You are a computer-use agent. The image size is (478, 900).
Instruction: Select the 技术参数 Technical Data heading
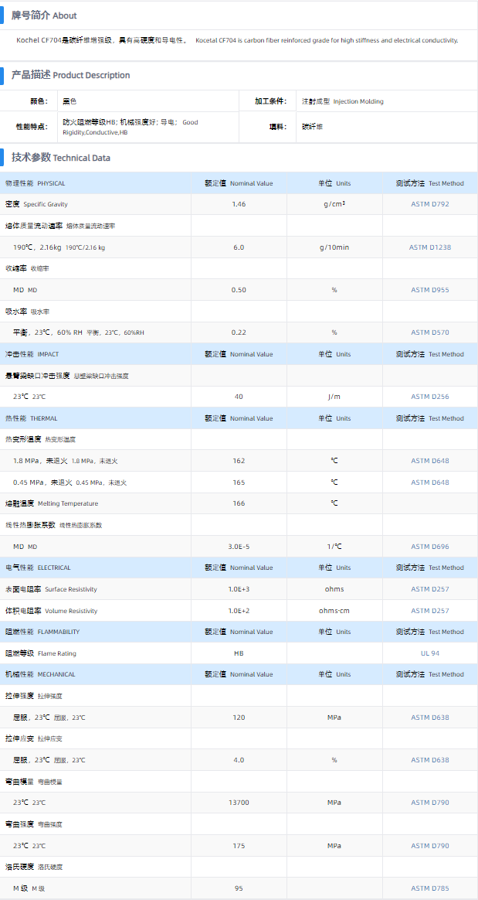coord(61,158)
